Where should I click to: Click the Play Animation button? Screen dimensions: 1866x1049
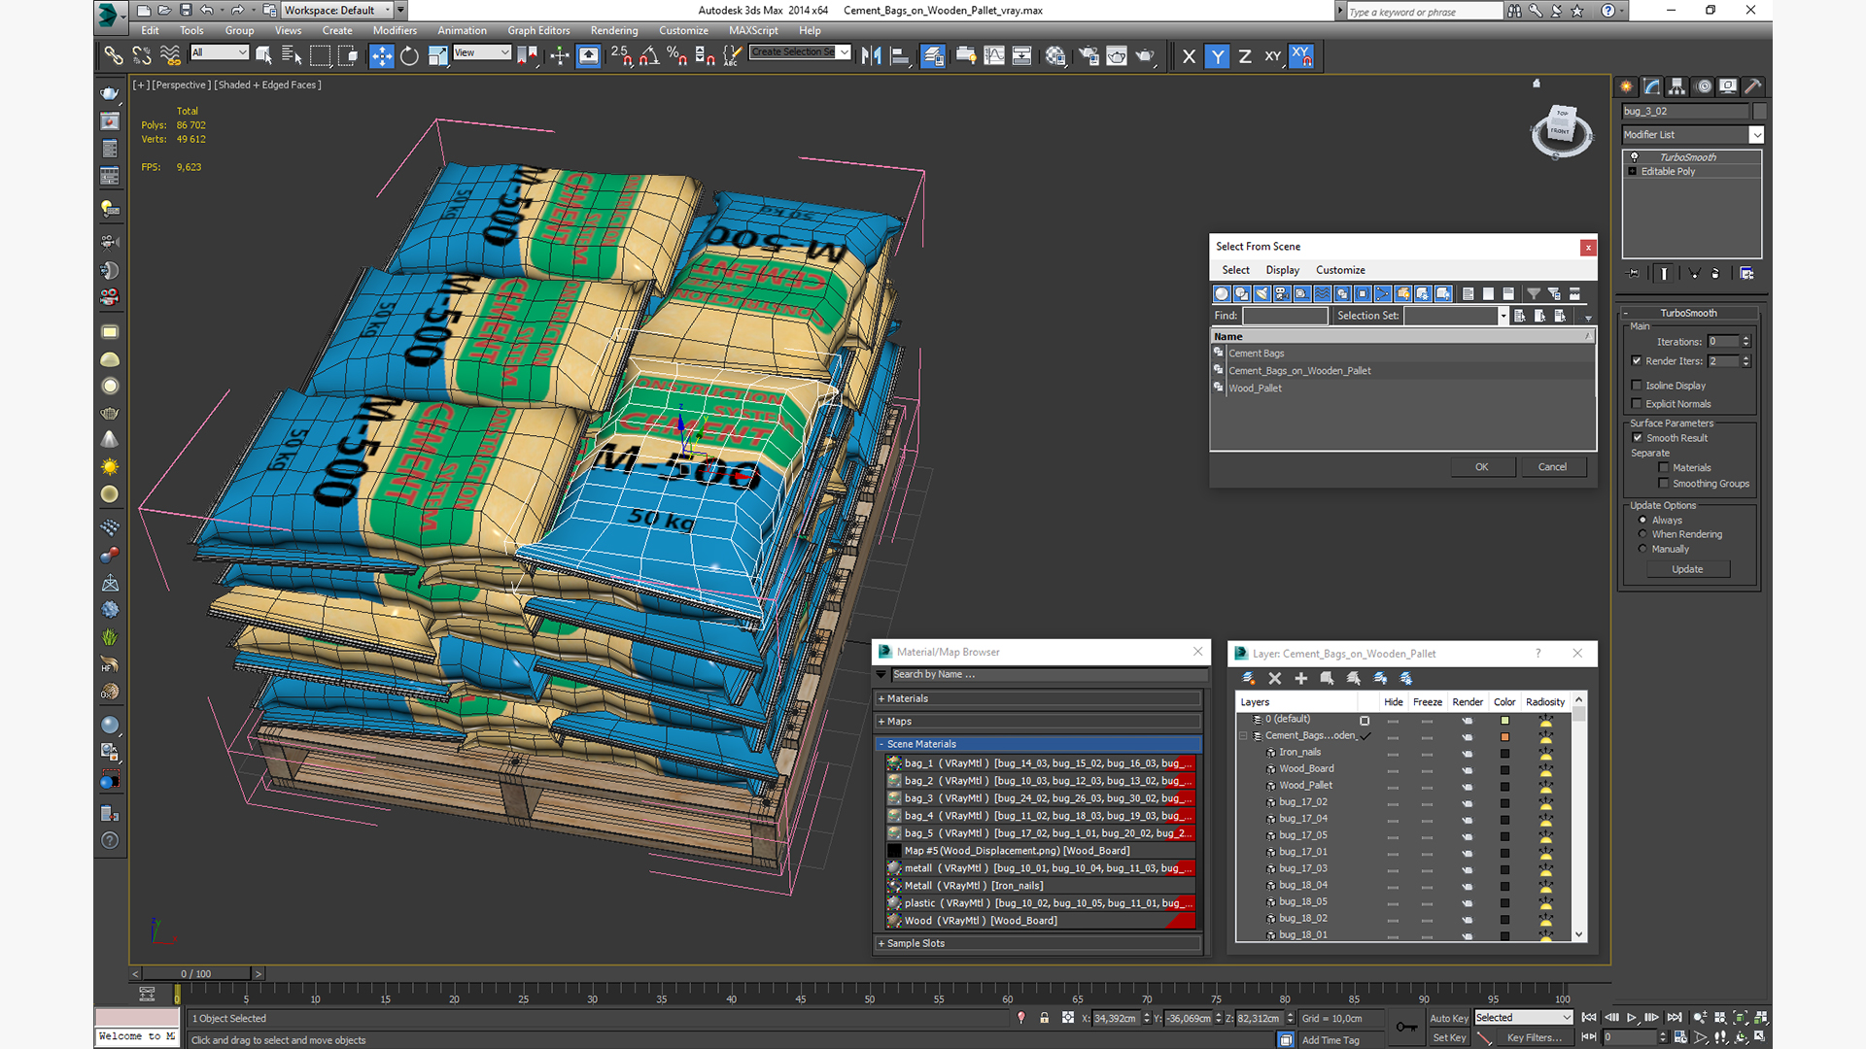click(1632, 1017)
